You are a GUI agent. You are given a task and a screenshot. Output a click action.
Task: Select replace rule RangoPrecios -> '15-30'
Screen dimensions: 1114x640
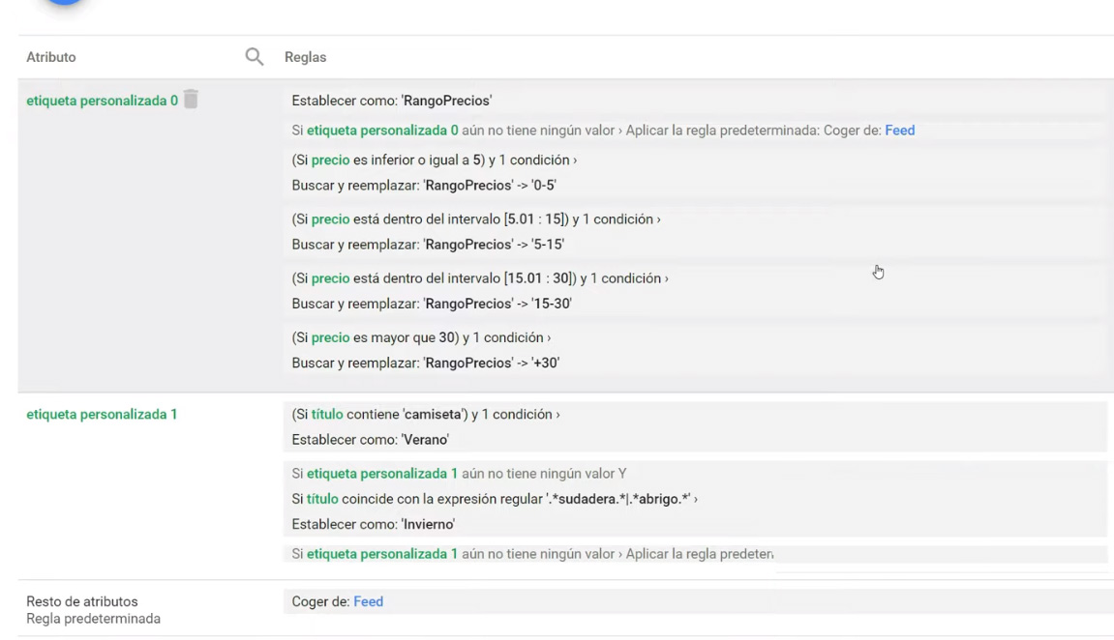(432, 304)
